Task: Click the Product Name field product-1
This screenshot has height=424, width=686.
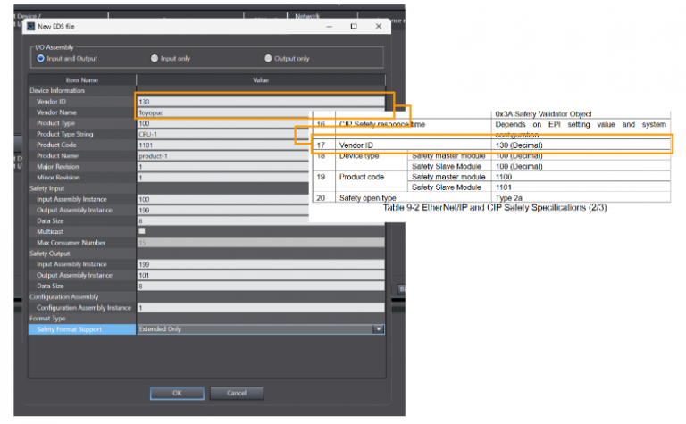Action: tap(223, 155)
